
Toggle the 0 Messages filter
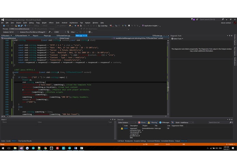(164, 122)
